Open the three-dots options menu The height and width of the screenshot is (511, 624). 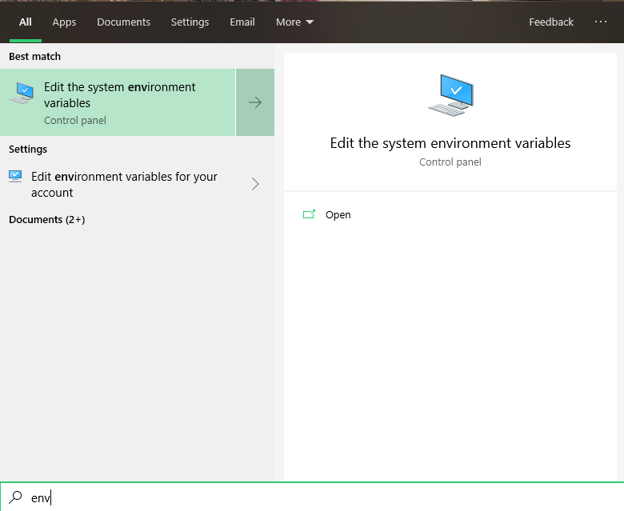[x=601, y=22]
